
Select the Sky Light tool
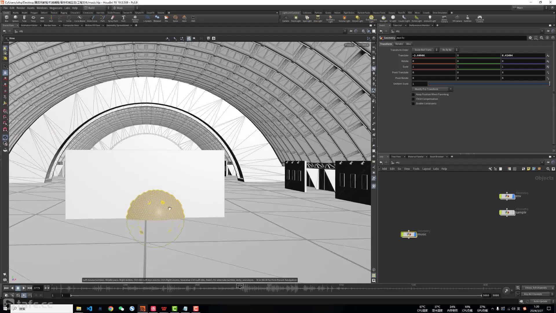point(383,19)
